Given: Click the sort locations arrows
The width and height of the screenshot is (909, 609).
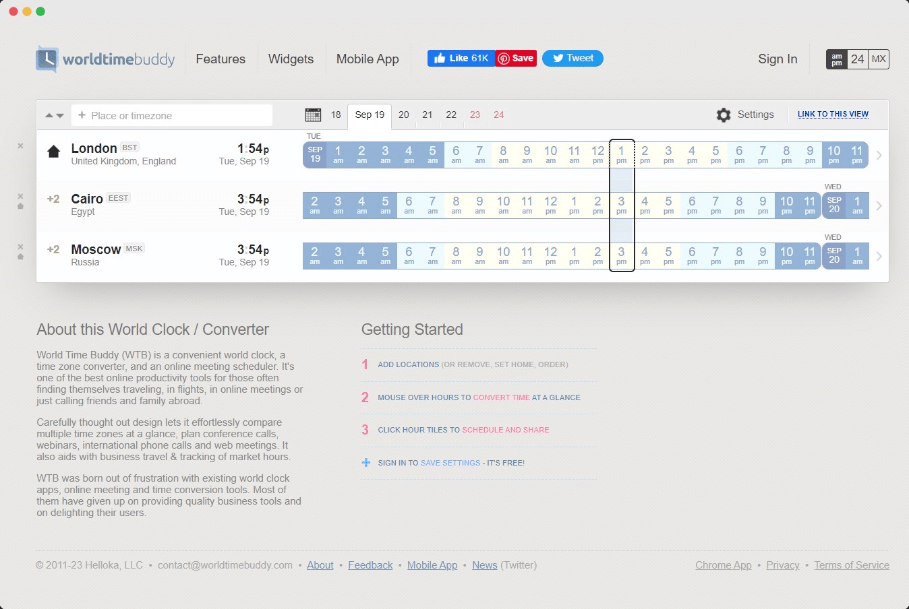Looking at the screenshot, I should point(55,115).
